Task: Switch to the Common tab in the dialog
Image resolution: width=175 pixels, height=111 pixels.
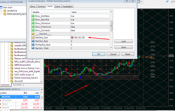Action: click(41, 6)
